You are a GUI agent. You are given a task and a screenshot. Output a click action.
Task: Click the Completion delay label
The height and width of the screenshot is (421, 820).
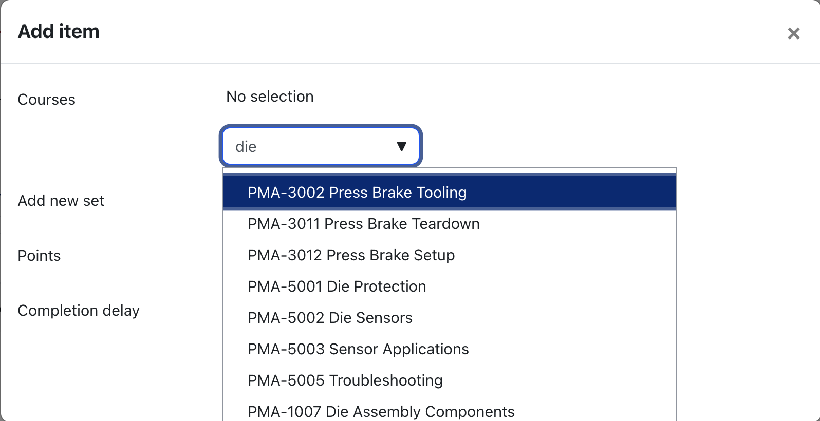pos(79,311)
